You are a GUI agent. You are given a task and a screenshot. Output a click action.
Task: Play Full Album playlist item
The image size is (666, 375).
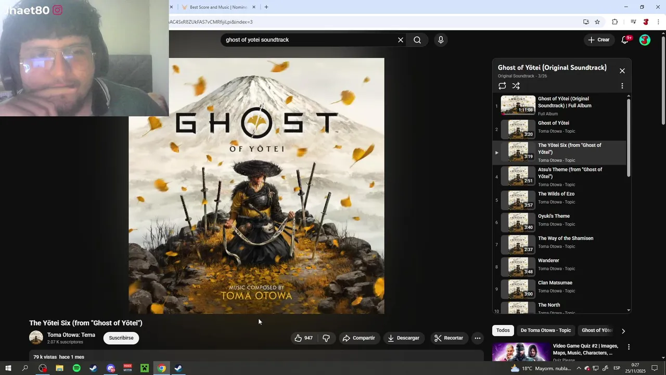[x=559, y=105]
